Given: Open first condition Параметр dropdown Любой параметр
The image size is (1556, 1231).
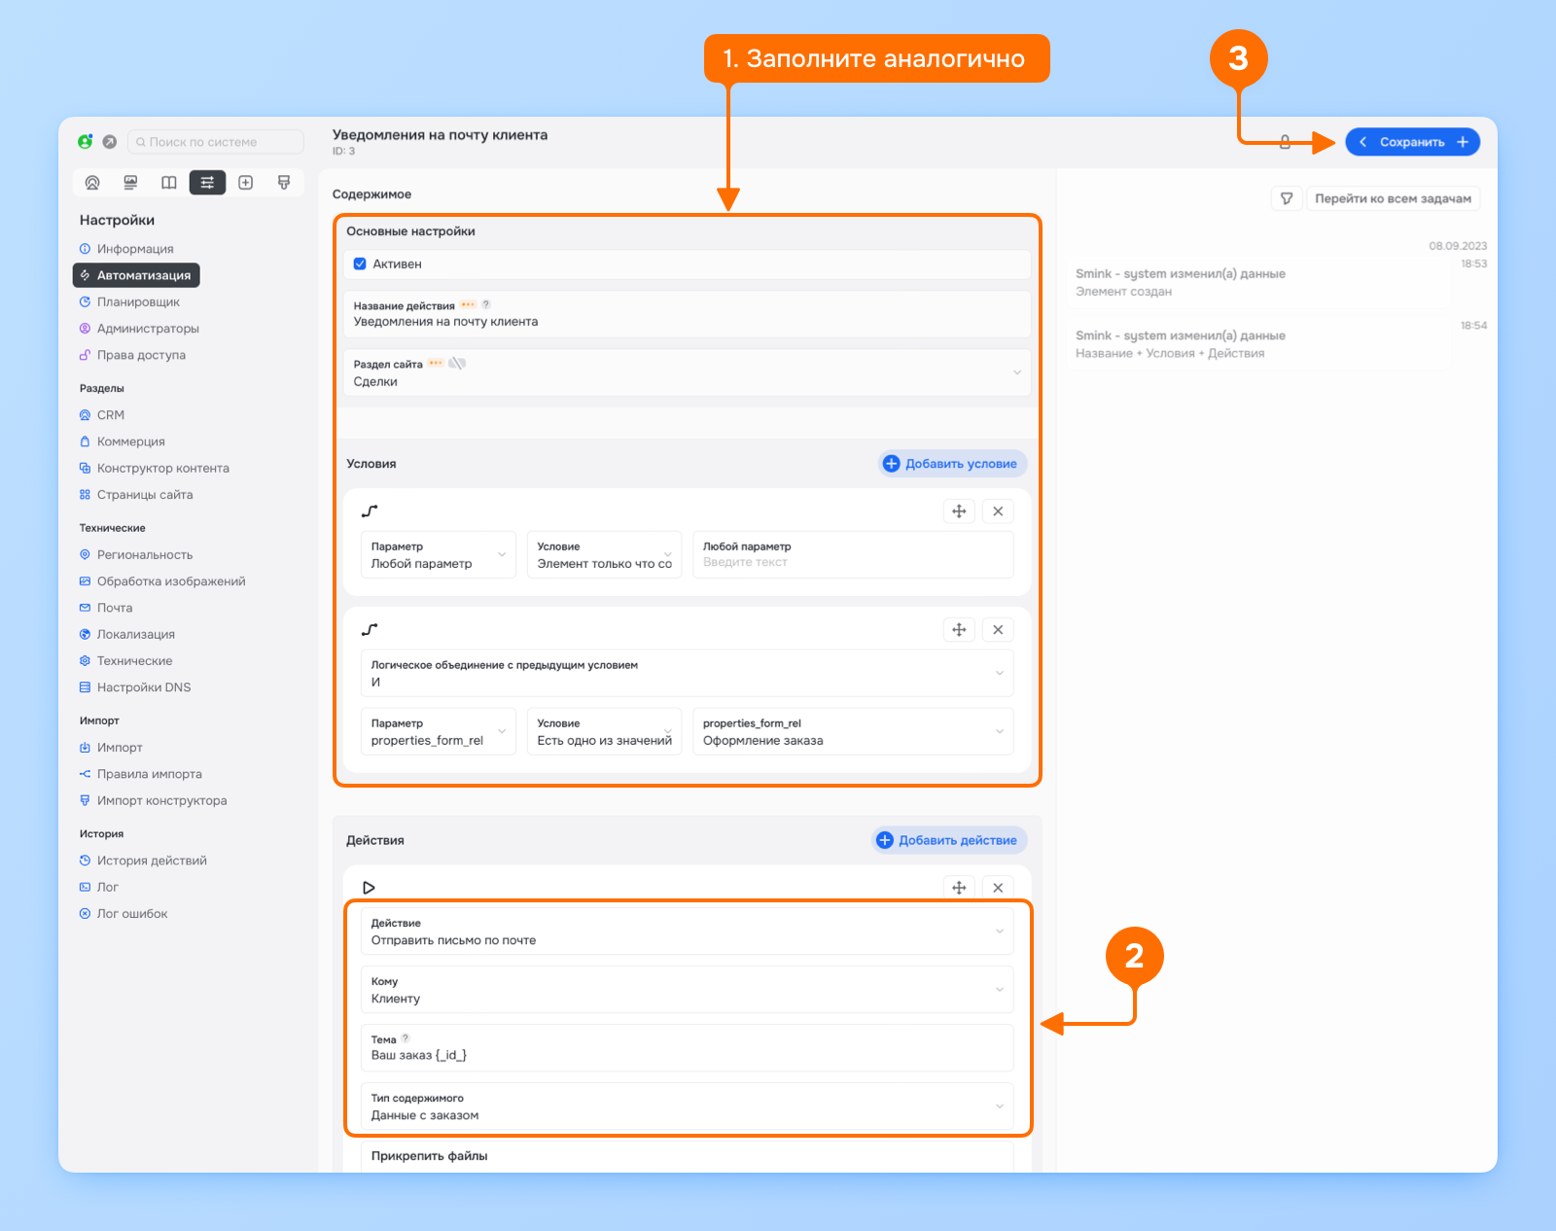Looking at the screenshot, I should [438, 554].
